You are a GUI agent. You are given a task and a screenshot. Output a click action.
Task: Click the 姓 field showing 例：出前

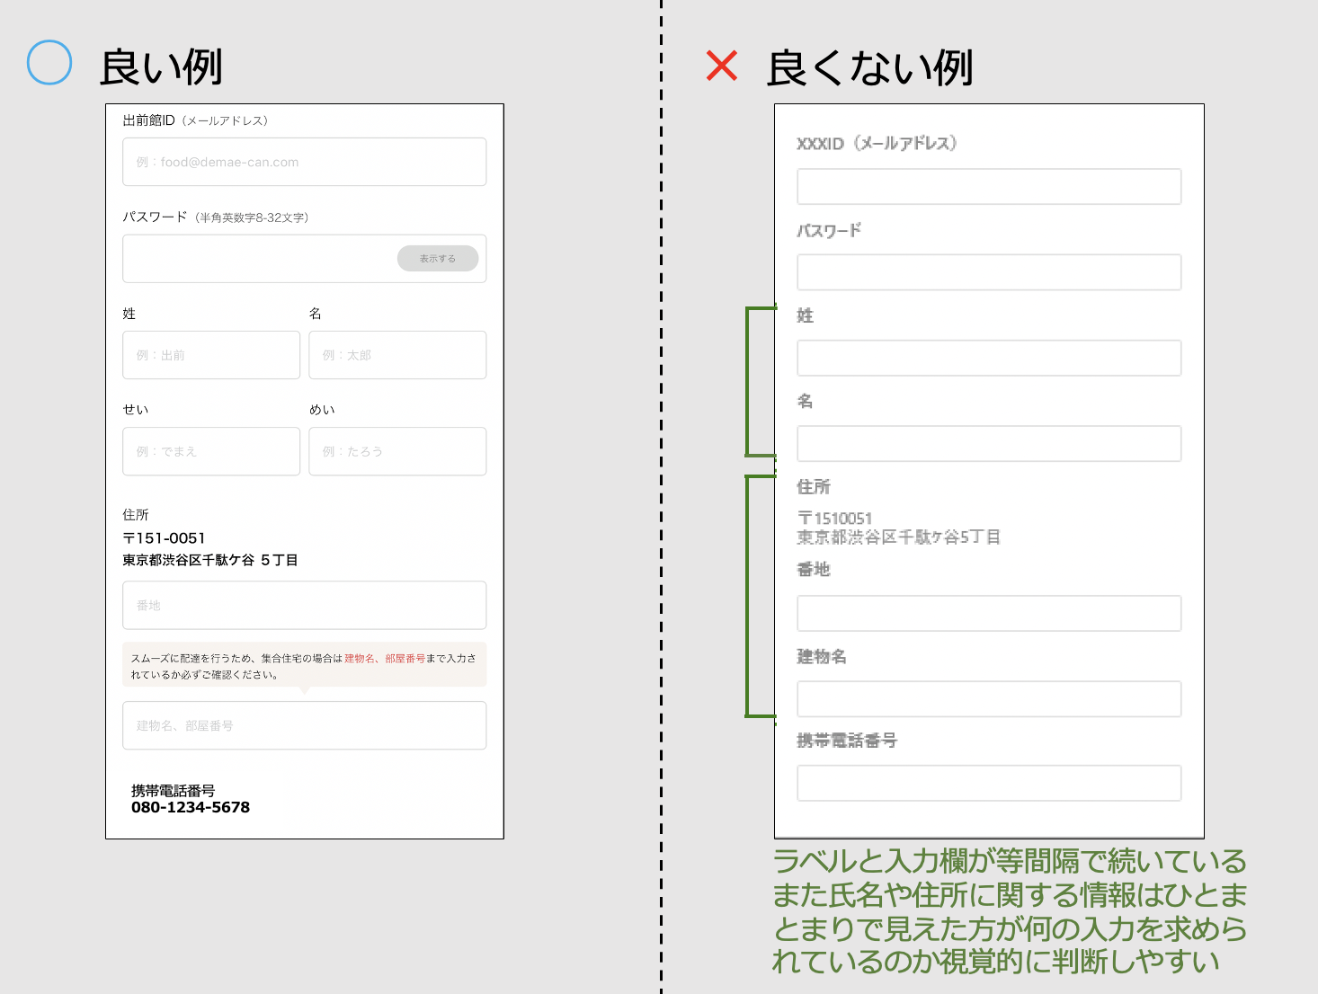pyautogui.click(x=210, y=354)
